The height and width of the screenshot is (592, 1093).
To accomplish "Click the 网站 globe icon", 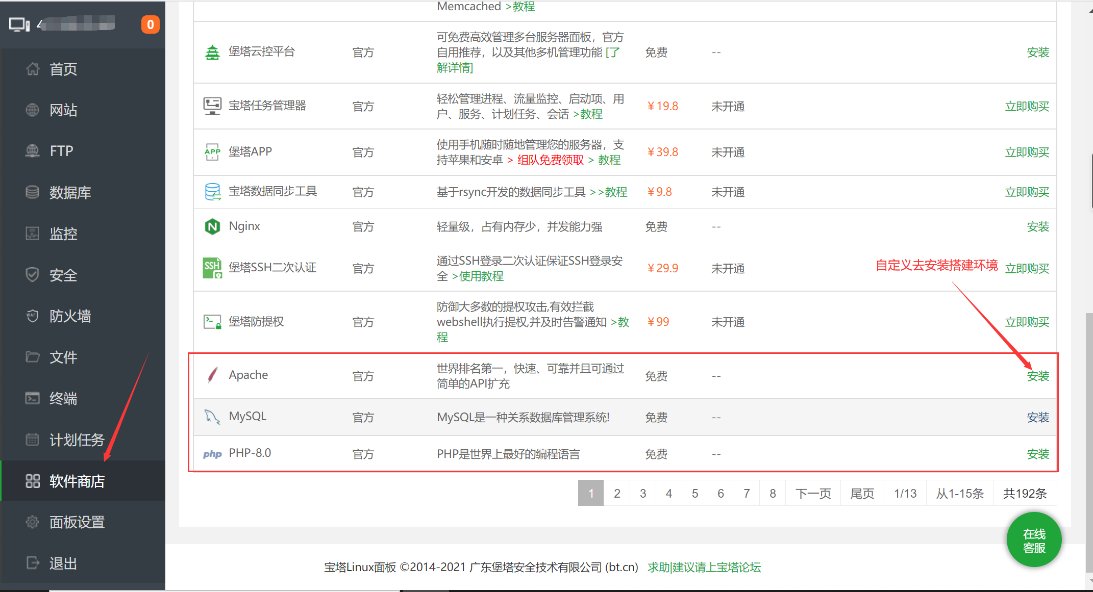I will click(x=33, y=110).
